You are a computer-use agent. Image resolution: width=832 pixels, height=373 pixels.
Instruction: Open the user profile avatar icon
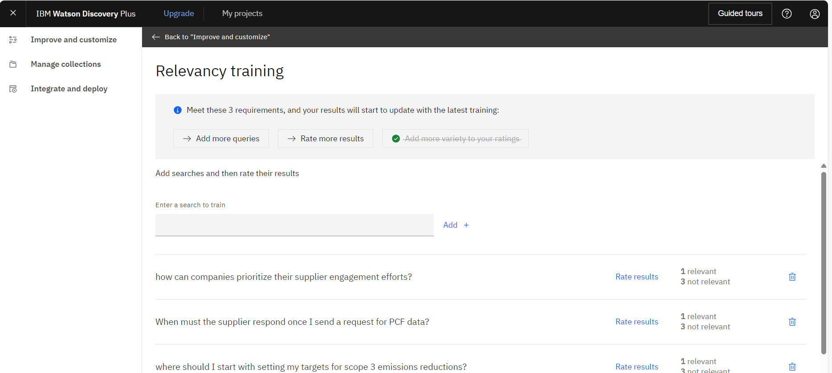click(815, 14)
